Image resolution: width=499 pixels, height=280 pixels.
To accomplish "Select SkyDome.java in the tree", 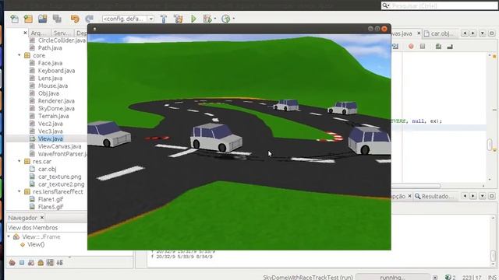I will pos(56,109).
